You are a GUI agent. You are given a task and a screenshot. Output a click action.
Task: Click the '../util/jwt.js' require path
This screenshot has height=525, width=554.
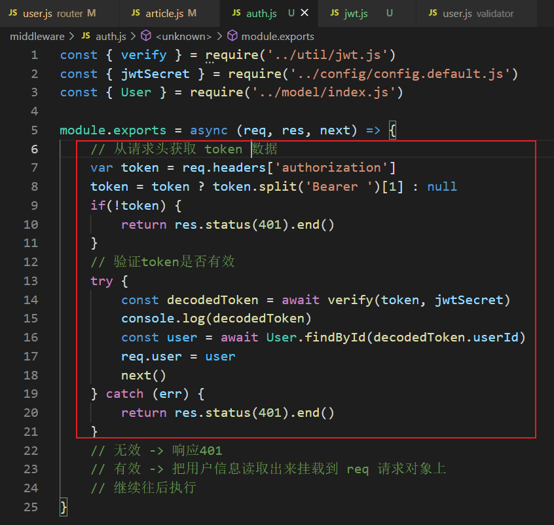pyautogui.click(x=327, y=55)
